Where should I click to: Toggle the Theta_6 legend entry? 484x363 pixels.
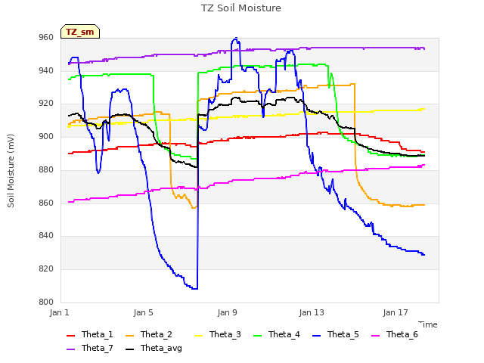click(x=395, y=334)
